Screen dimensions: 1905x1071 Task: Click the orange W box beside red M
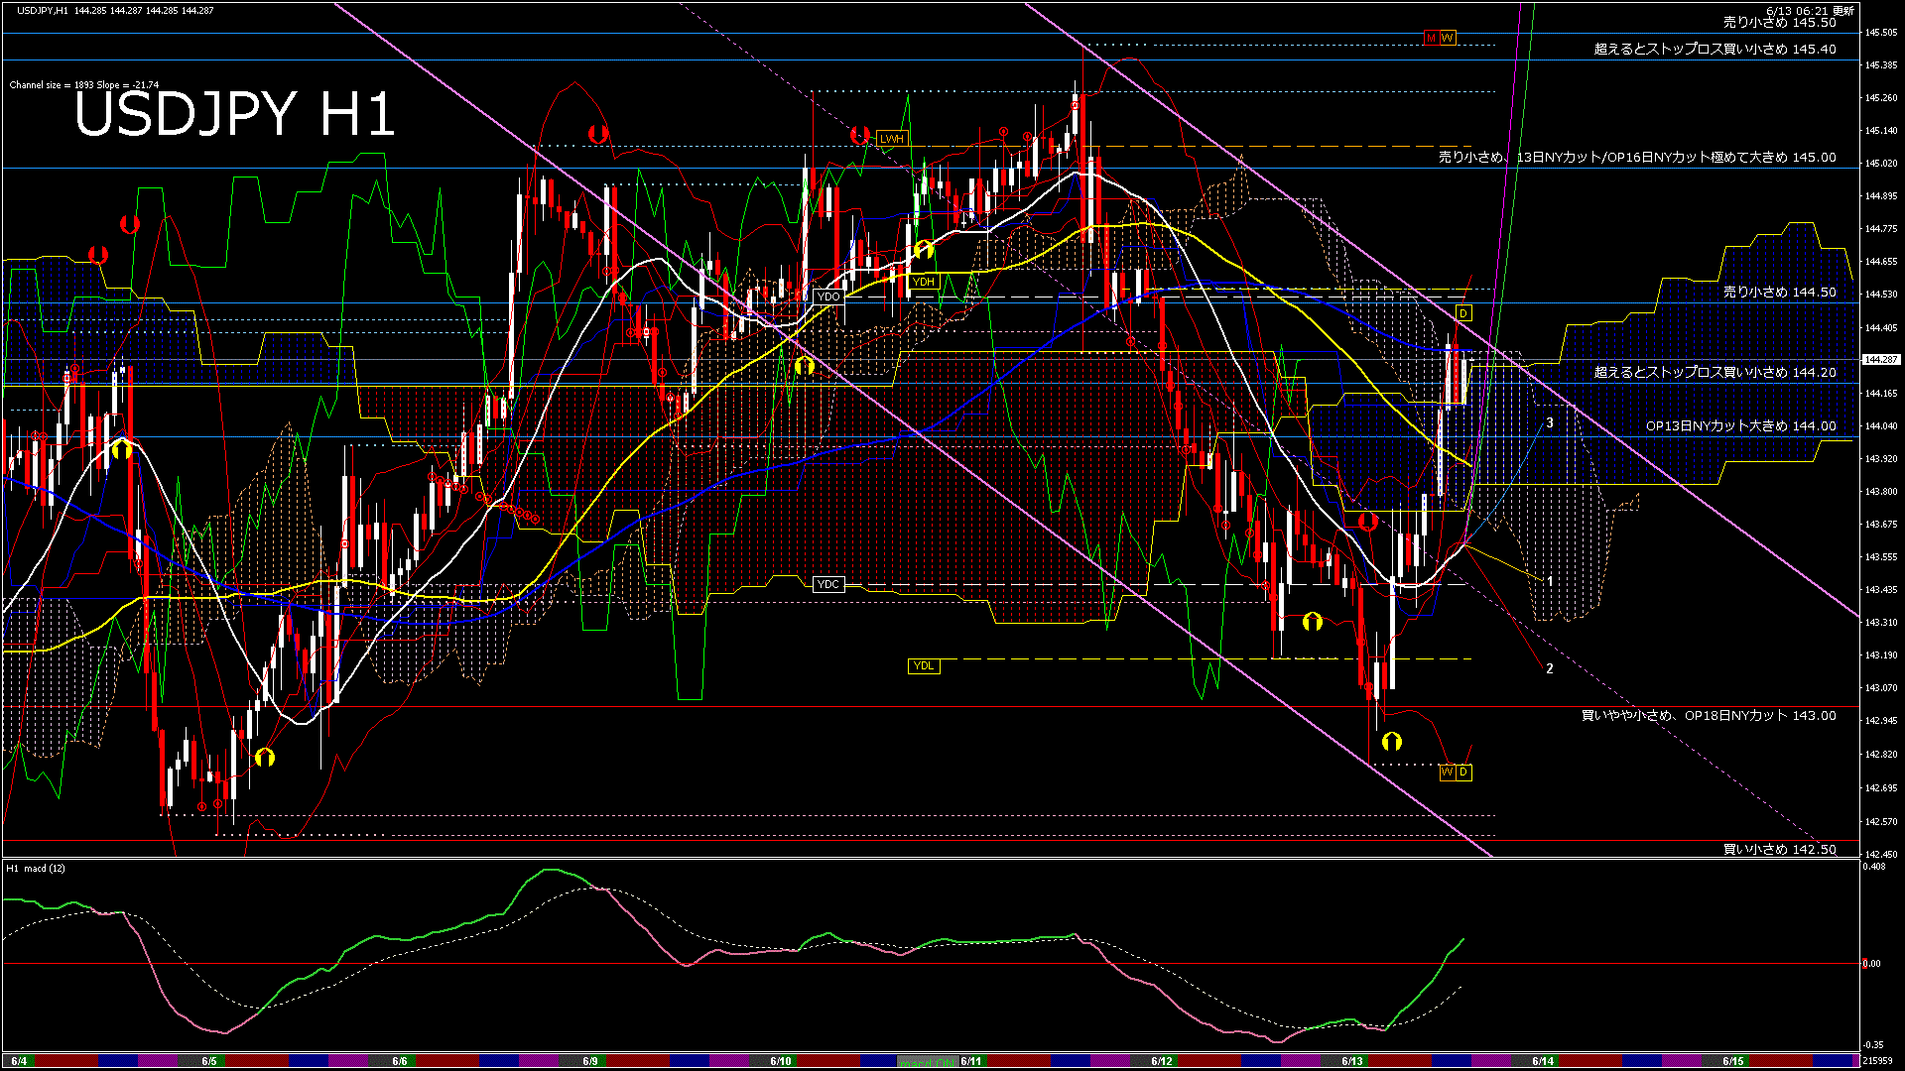tap(1448, 38)
